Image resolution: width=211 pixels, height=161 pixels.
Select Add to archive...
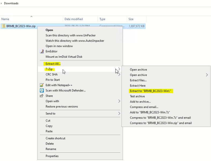[140, 101]
